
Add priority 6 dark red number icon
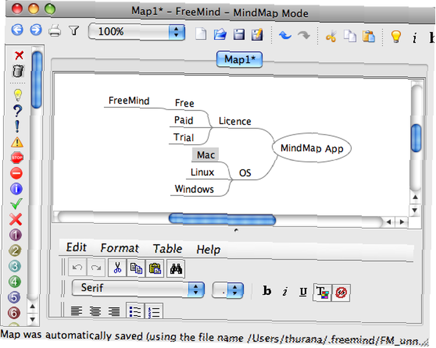(14, 313)
